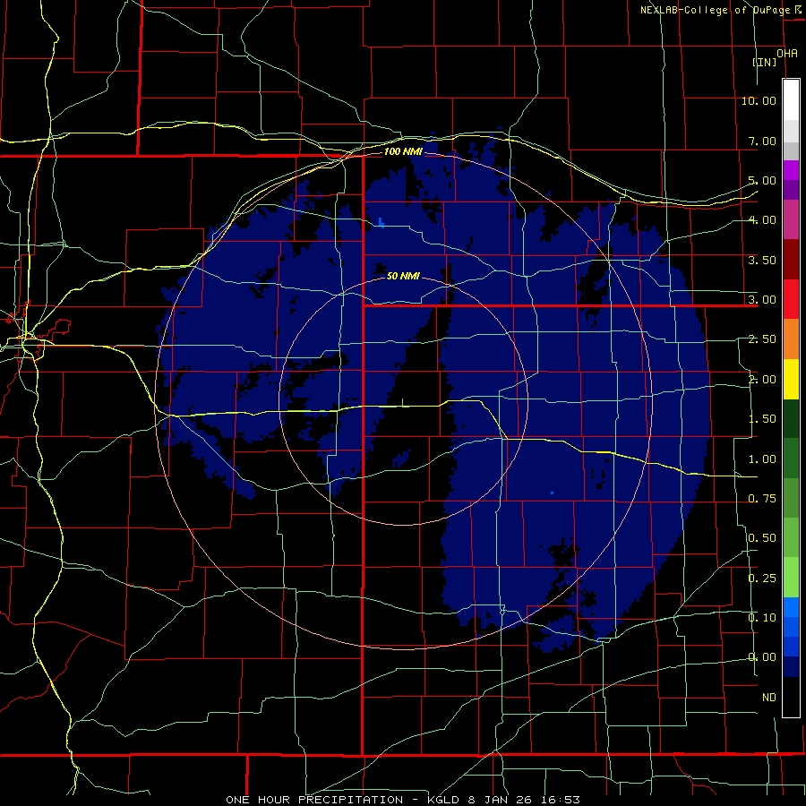Pick the dark red legend swatch beside 3.50
Viewport: 806px width, 806px height.
click(791, 260)
